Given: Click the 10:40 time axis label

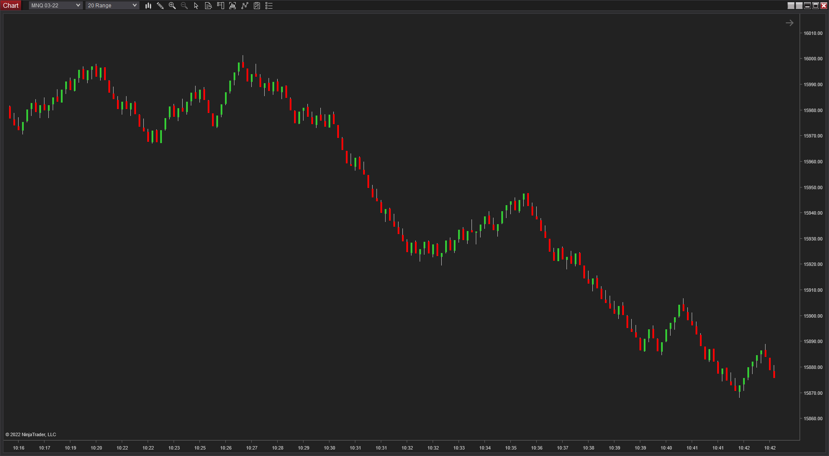Looking at the screenshot, I should (666, 448).
